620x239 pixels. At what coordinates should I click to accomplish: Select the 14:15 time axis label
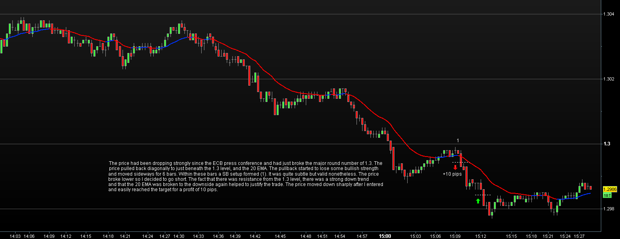coord(86,236)
